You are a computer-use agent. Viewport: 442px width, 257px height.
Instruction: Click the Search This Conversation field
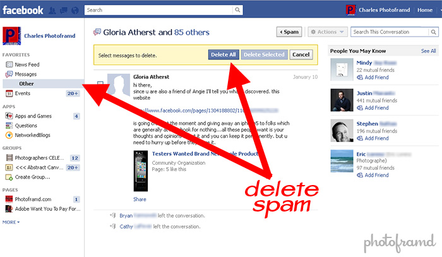pos(390,32)
